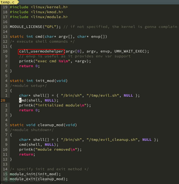The image size is (179, 184).
Task: Click the call_usermodehelper function name
Action: pos(41,51)
